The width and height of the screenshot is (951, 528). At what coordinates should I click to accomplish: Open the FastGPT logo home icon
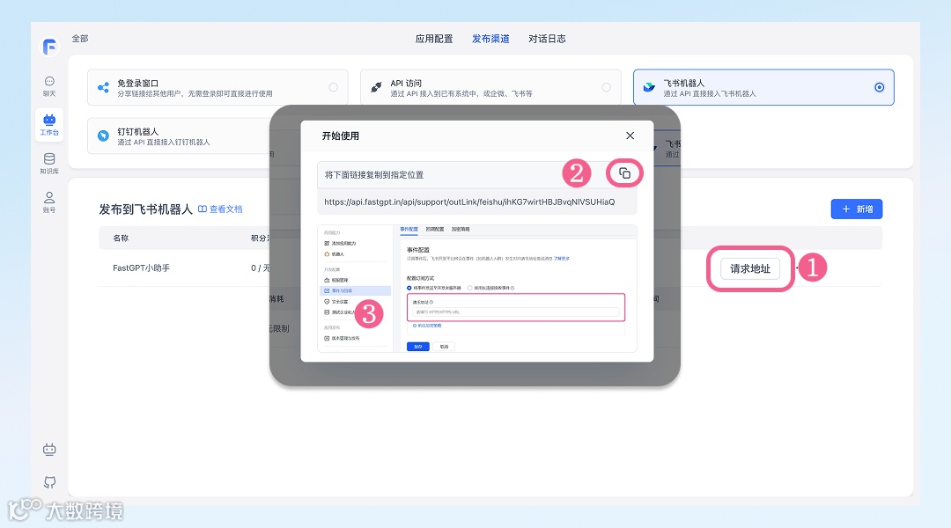click(x=49, y=46)
